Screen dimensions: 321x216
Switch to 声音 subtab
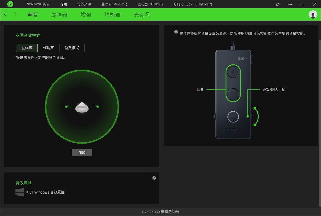[32, 15]
